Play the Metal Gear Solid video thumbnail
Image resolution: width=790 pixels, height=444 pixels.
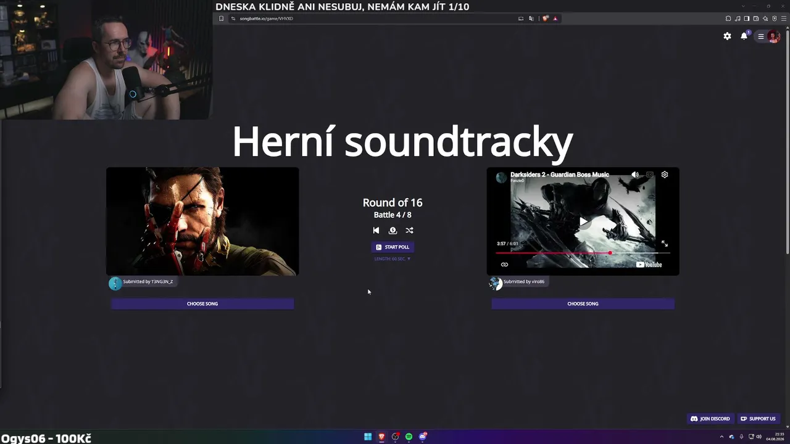202,221
